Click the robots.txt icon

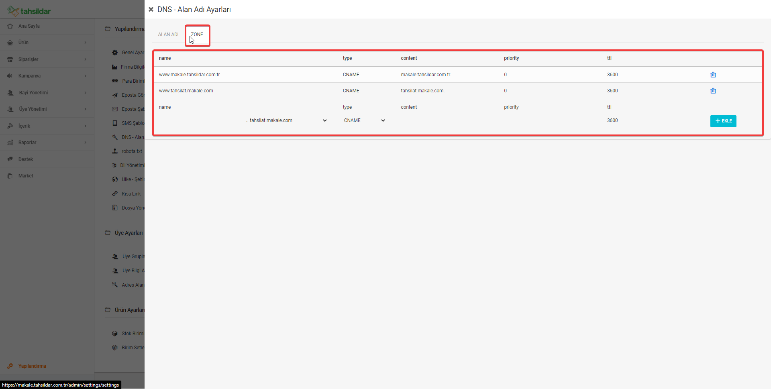pos(115,151)
